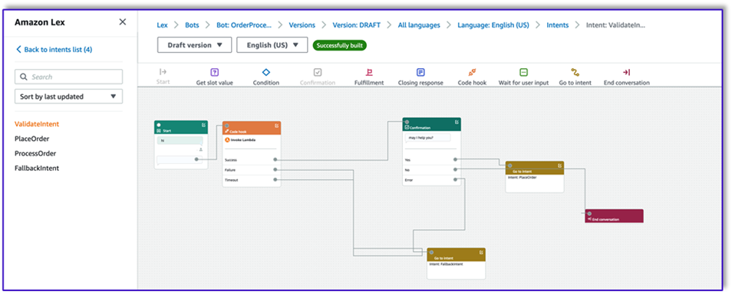Click the Failure output port of Code hook
732x294 pixels.
tap(275, 170)
